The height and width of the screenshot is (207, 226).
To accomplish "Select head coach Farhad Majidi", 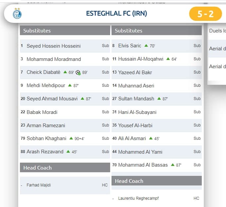I will click(39, 185).
